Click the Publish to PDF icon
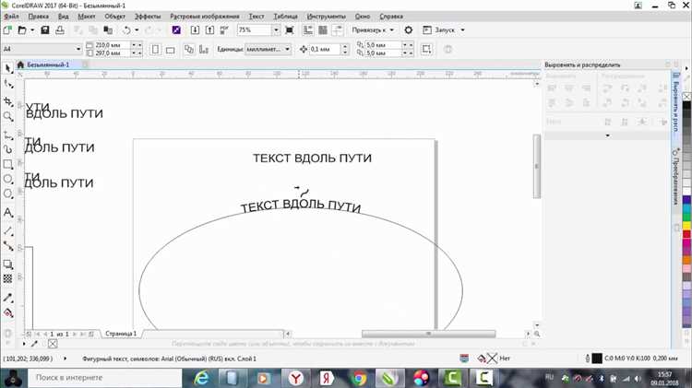This screenshot has height=388, width=692. pos(224,30)
